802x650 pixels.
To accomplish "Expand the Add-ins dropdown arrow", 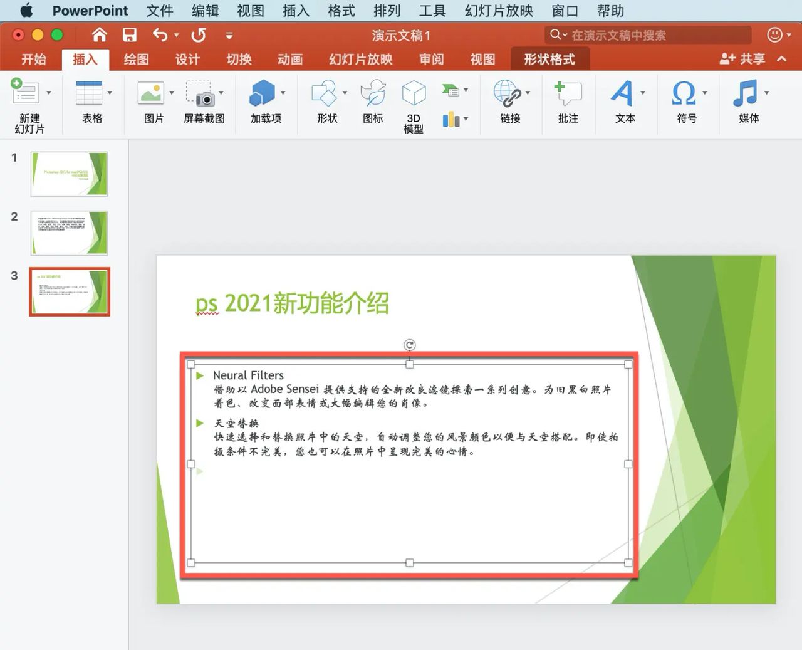I will point(283,93).
